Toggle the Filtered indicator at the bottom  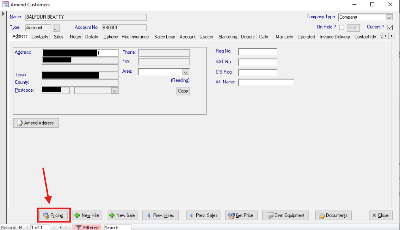88,227
